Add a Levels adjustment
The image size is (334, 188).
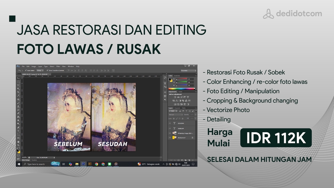click(178, 97)
